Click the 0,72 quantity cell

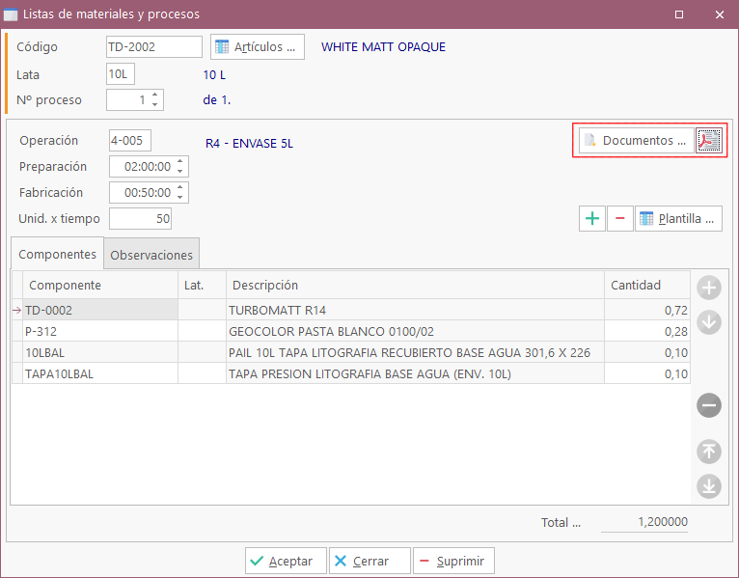point(647,310)
